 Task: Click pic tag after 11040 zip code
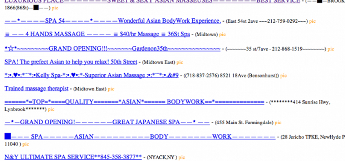coord(26,144)
